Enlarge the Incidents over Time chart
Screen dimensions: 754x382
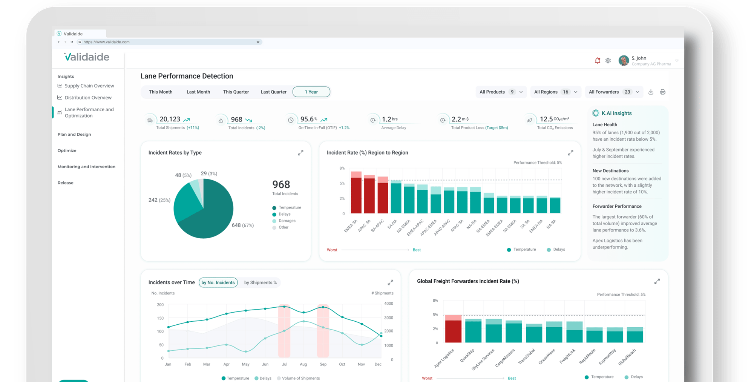point(391,282)
